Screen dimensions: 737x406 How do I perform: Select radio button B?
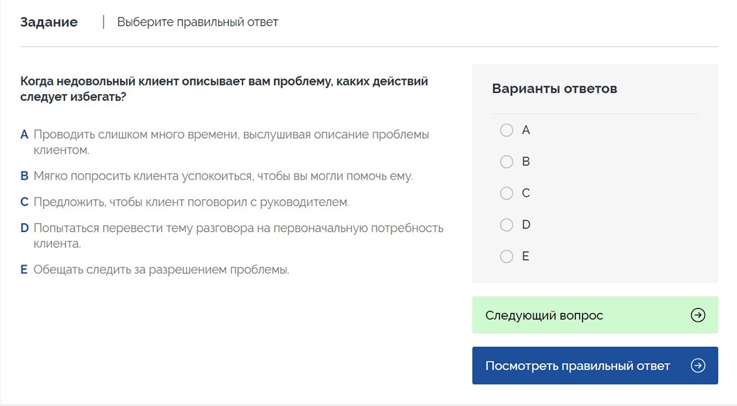[507, 162]
